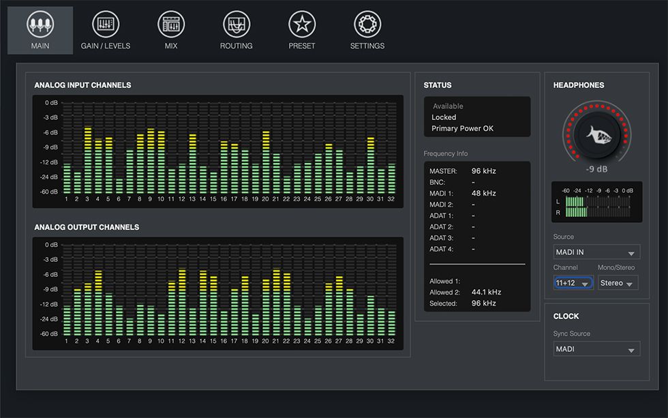Open the Sync Source dropdown showing MADI

coord(596,349)
